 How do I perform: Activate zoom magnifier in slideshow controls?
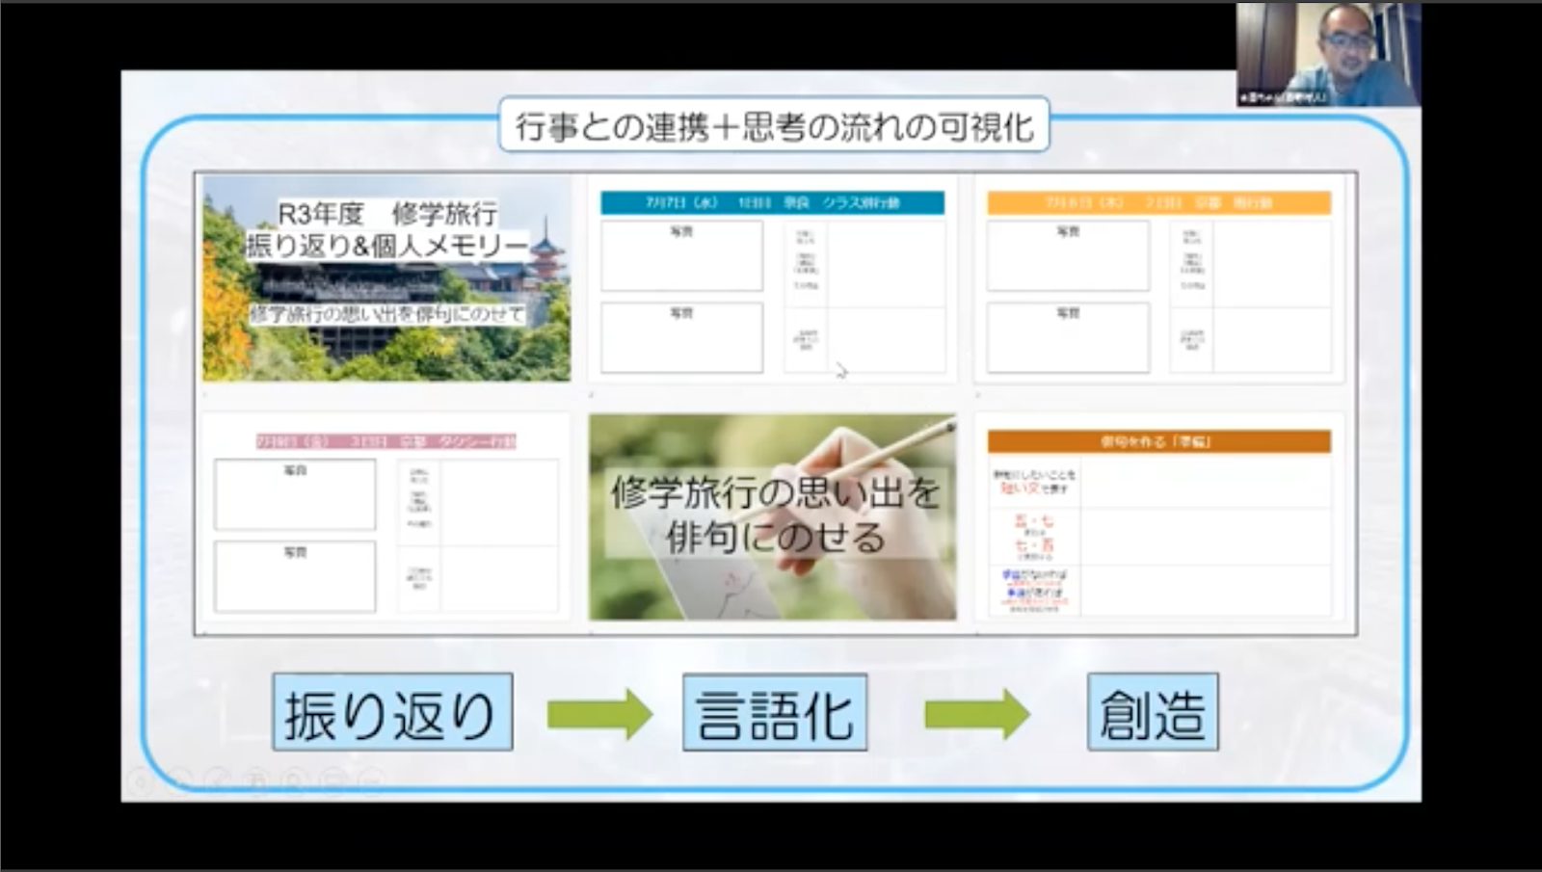coord(294,781)
